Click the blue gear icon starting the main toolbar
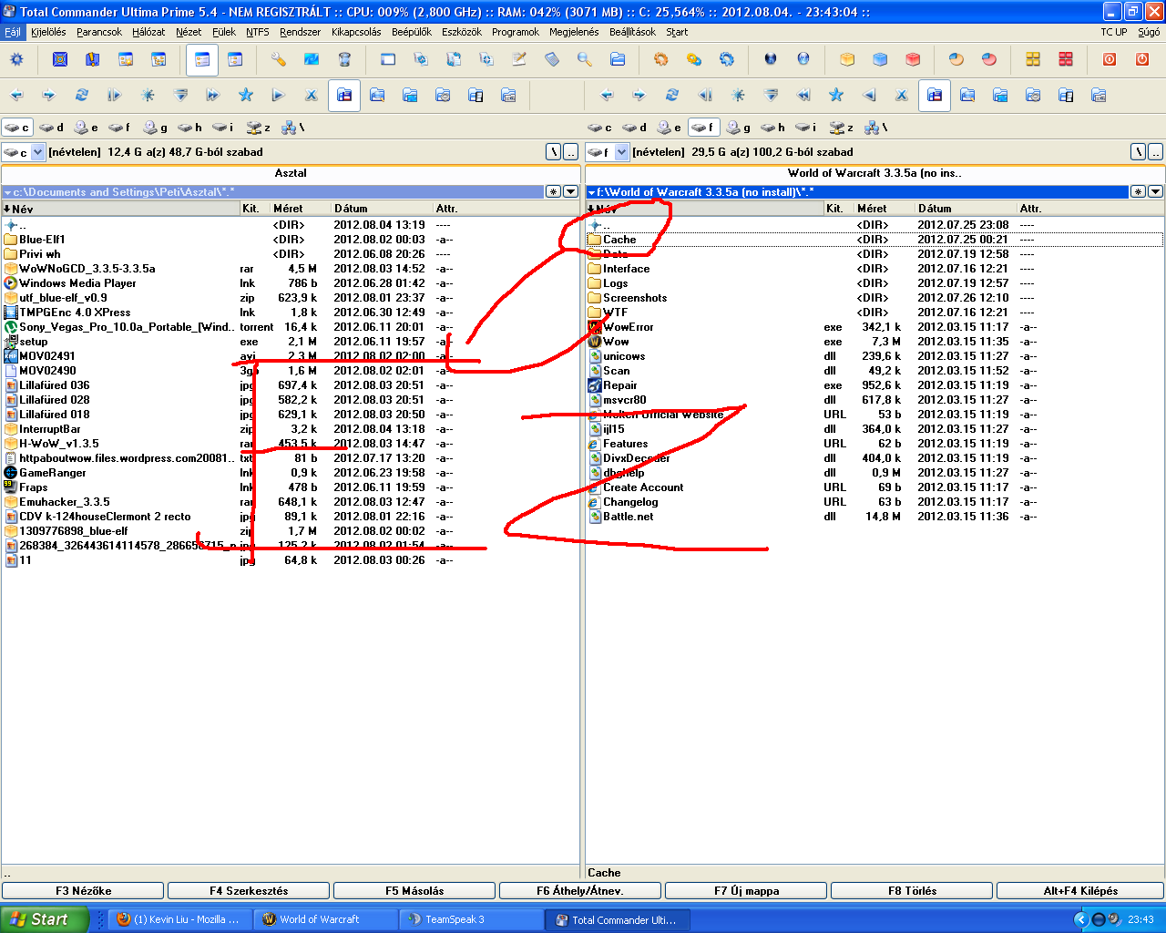Viewport: 1166px width, 933px height. 16,59
